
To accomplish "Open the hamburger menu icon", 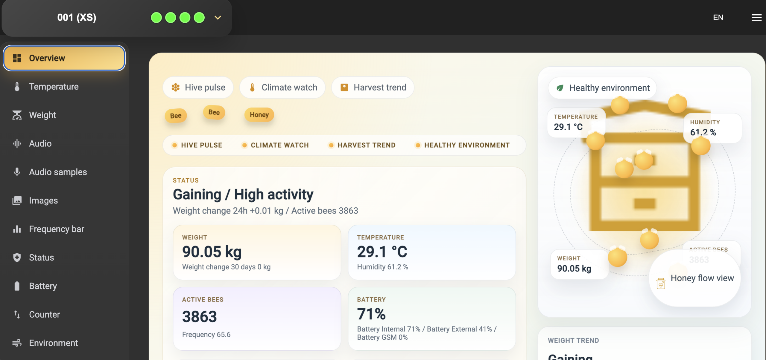I will (x=756, y=17).
